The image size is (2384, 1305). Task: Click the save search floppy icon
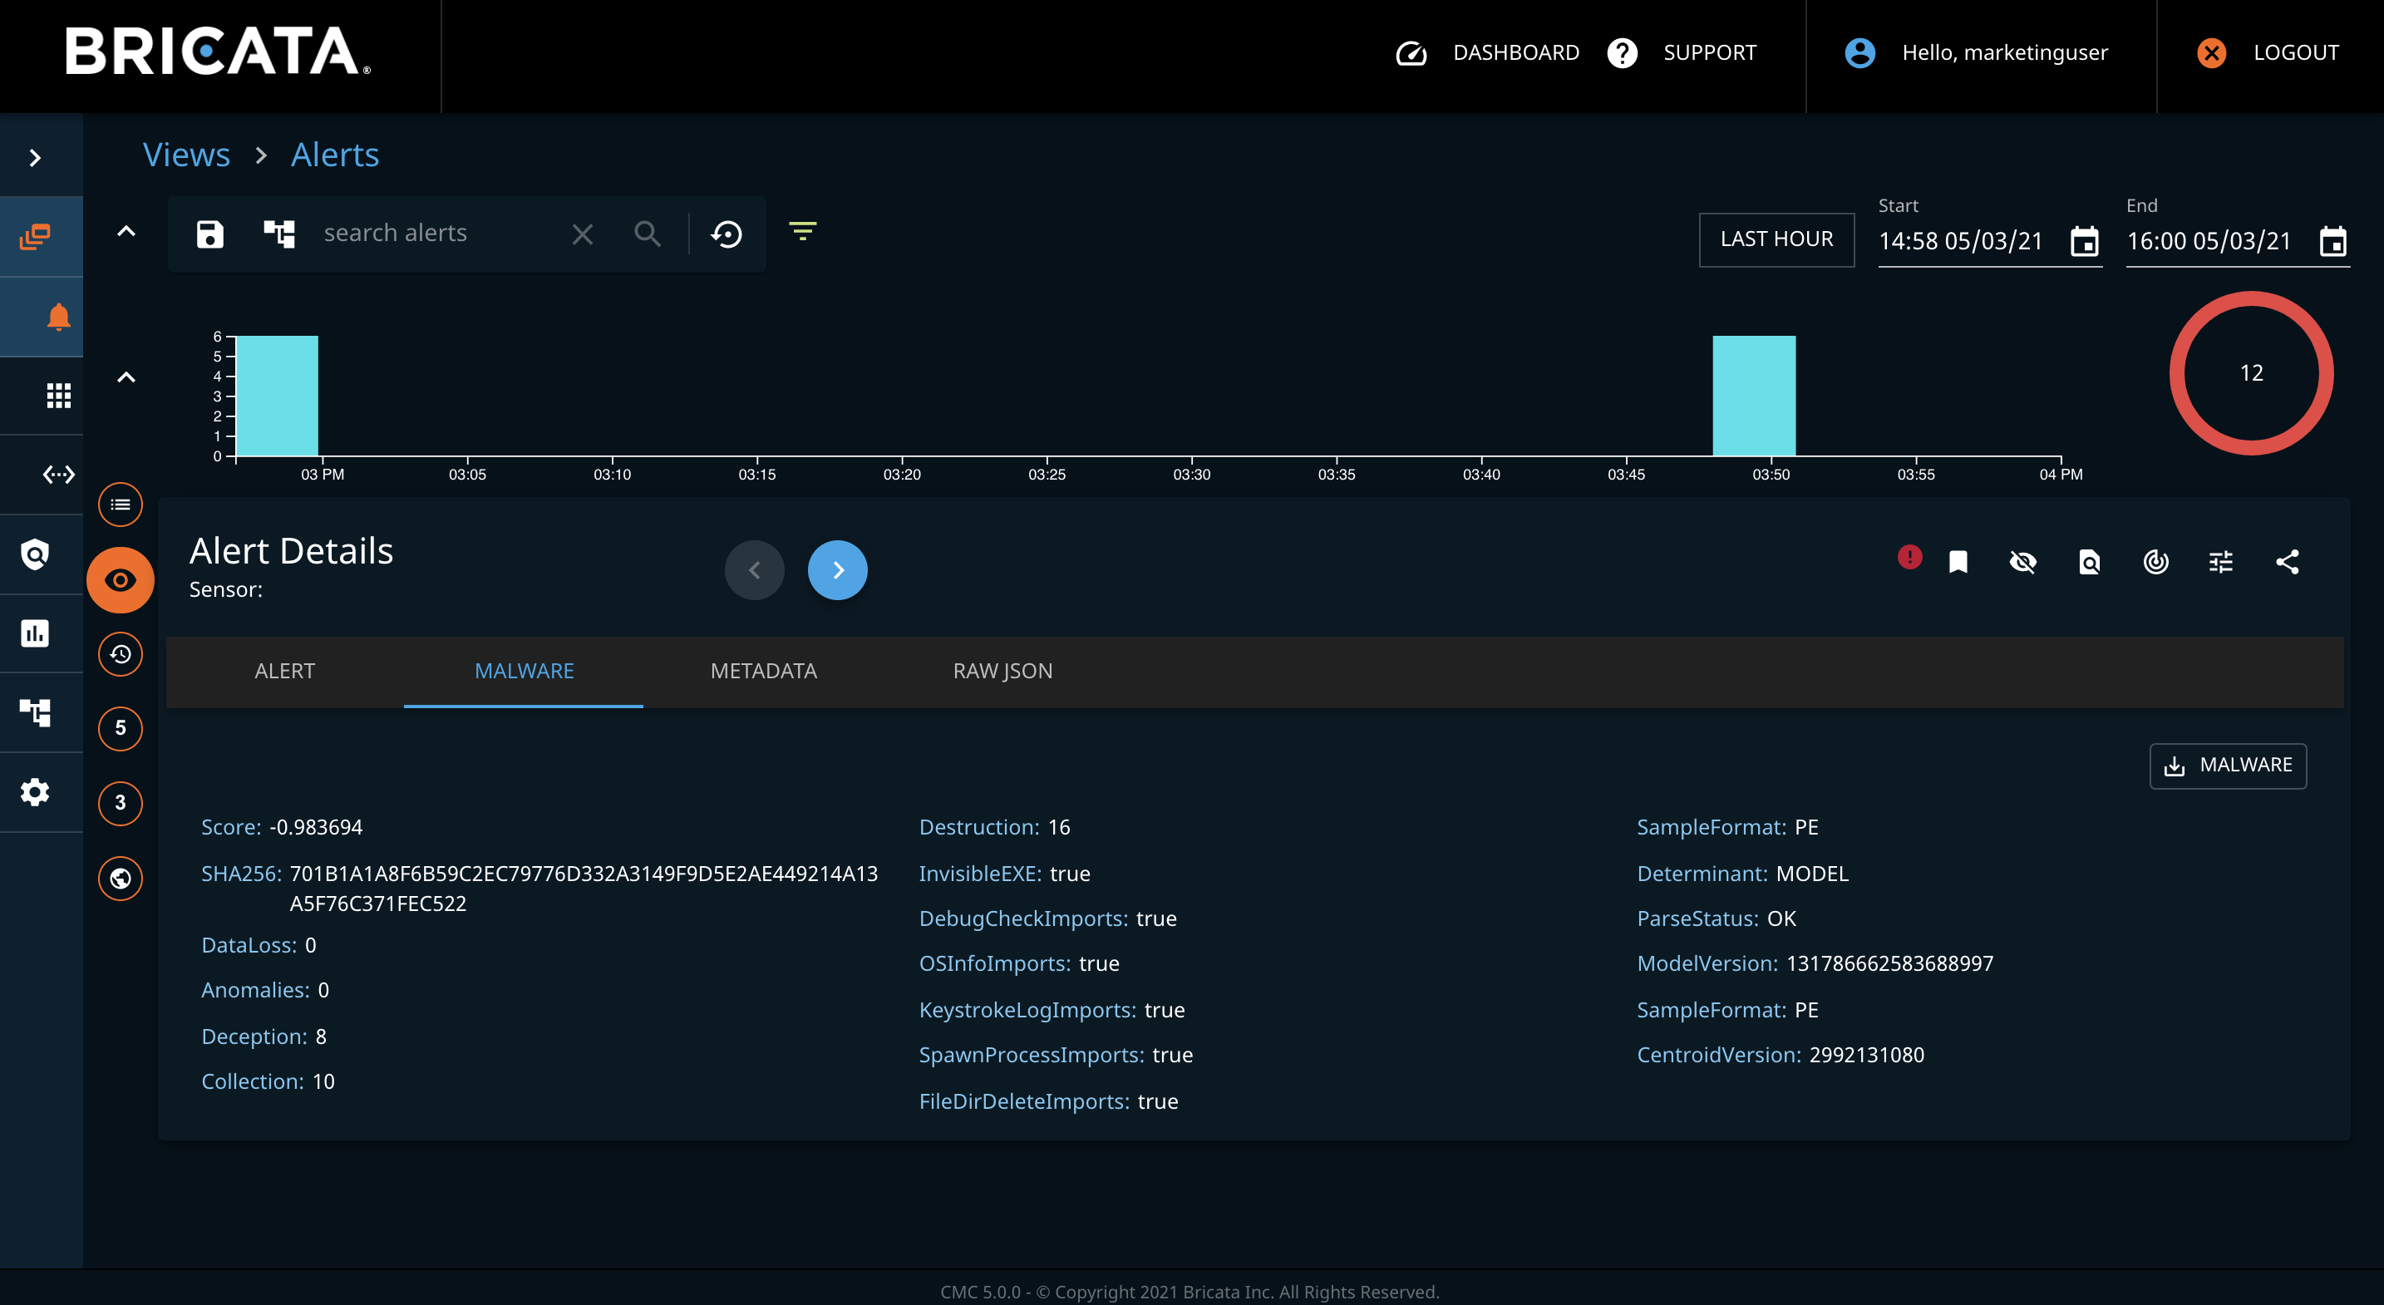pos(210,234)
